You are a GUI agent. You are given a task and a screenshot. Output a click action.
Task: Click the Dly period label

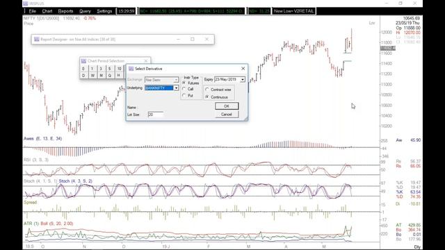pyautogui.click(x=417, y=247)
